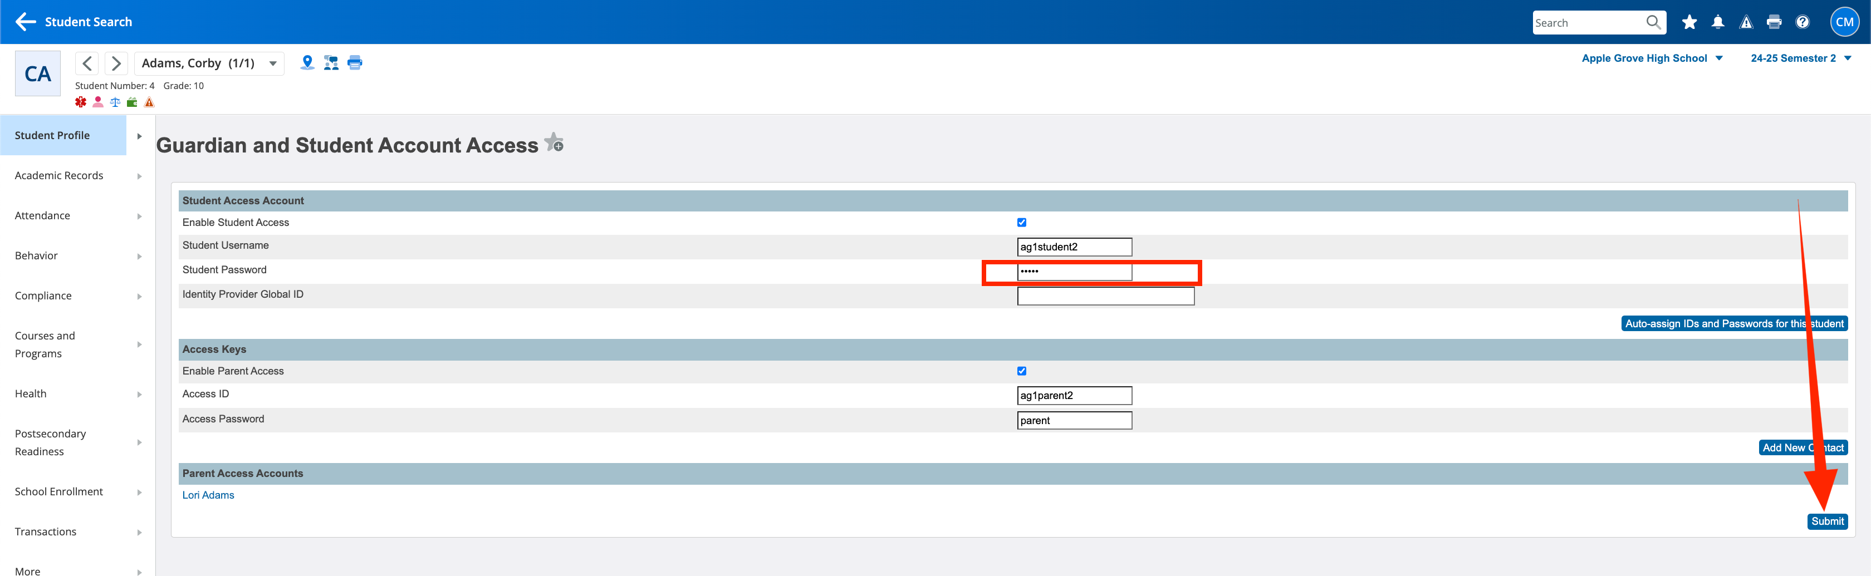
Task: Click the Student Password field
Action: click(x=1074, y=272)
